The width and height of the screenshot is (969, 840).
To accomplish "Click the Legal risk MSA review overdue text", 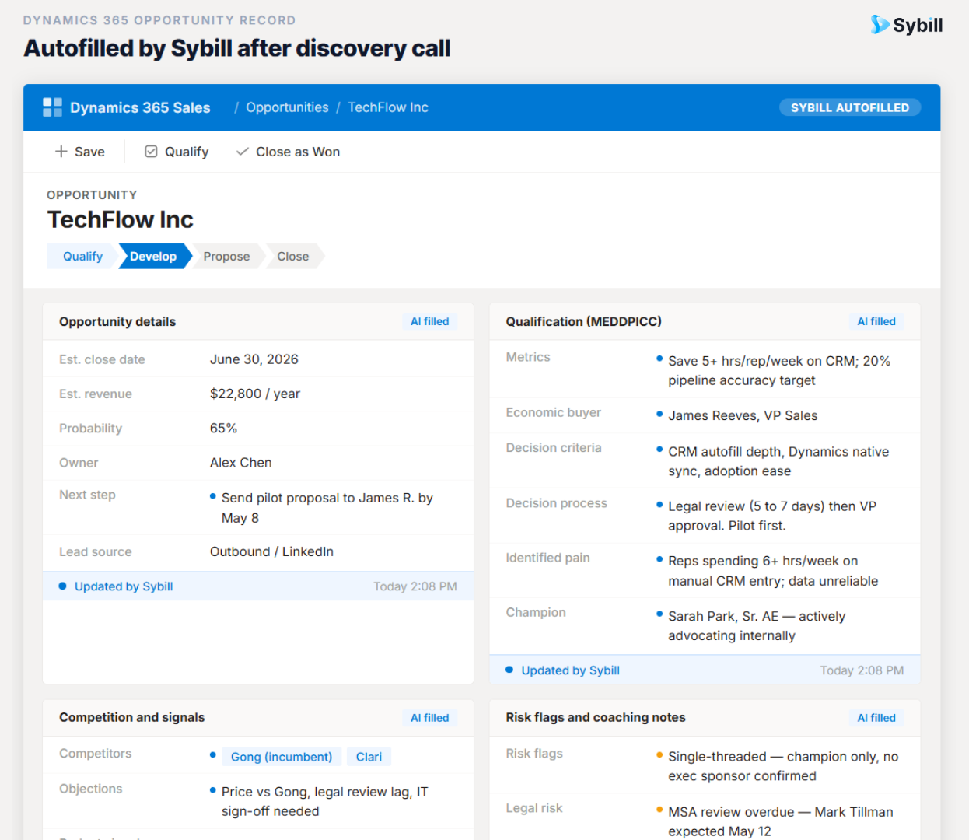I will [x=781, y=821].
